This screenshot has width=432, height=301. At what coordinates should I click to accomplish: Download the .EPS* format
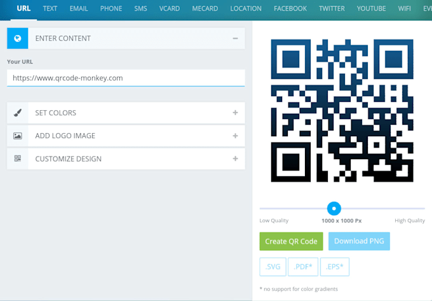click(335, 267)
